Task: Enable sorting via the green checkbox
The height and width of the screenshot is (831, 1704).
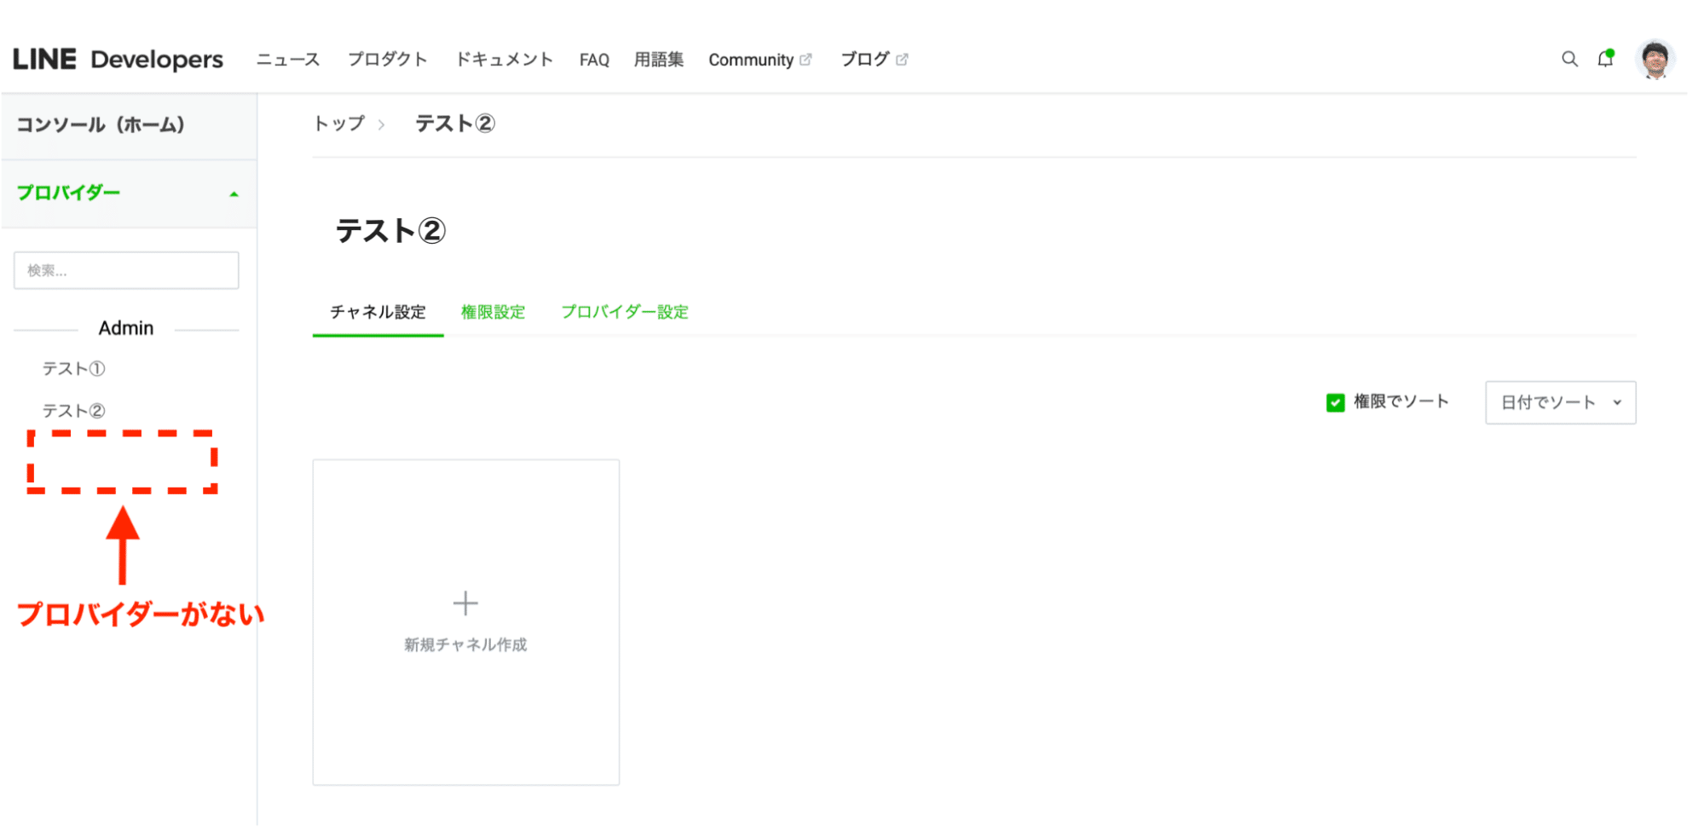Action: (x=1335, y=401)
